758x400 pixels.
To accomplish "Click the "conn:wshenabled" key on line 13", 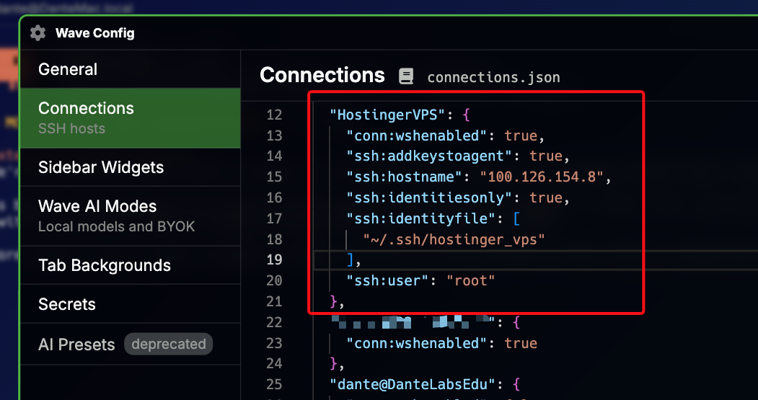I will pos(415,135).
